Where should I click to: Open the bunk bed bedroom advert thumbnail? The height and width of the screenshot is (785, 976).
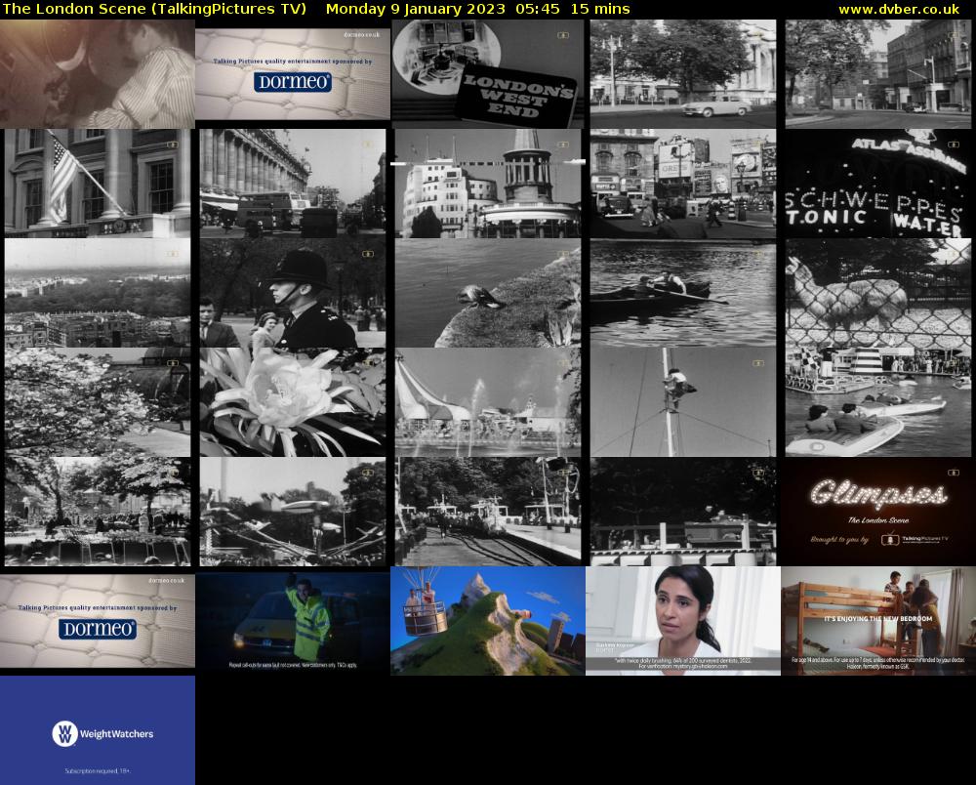pos(877,621)
